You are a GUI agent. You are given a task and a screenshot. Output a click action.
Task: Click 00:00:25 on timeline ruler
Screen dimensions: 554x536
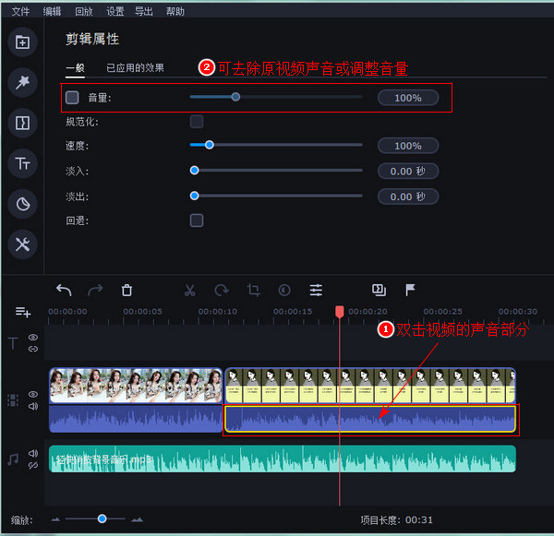pos(442,312)
